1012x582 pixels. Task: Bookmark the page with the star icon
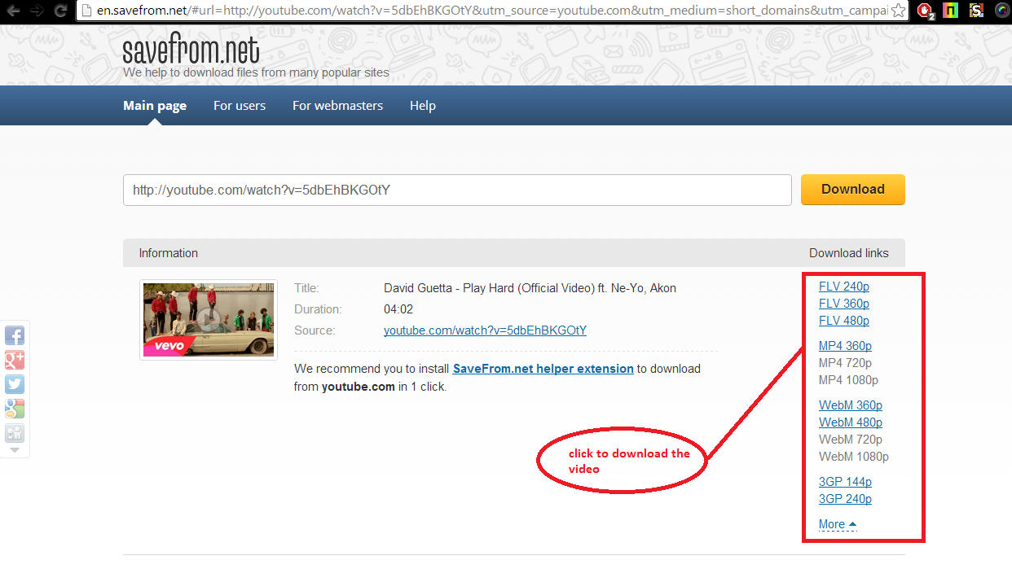[897, 11]
